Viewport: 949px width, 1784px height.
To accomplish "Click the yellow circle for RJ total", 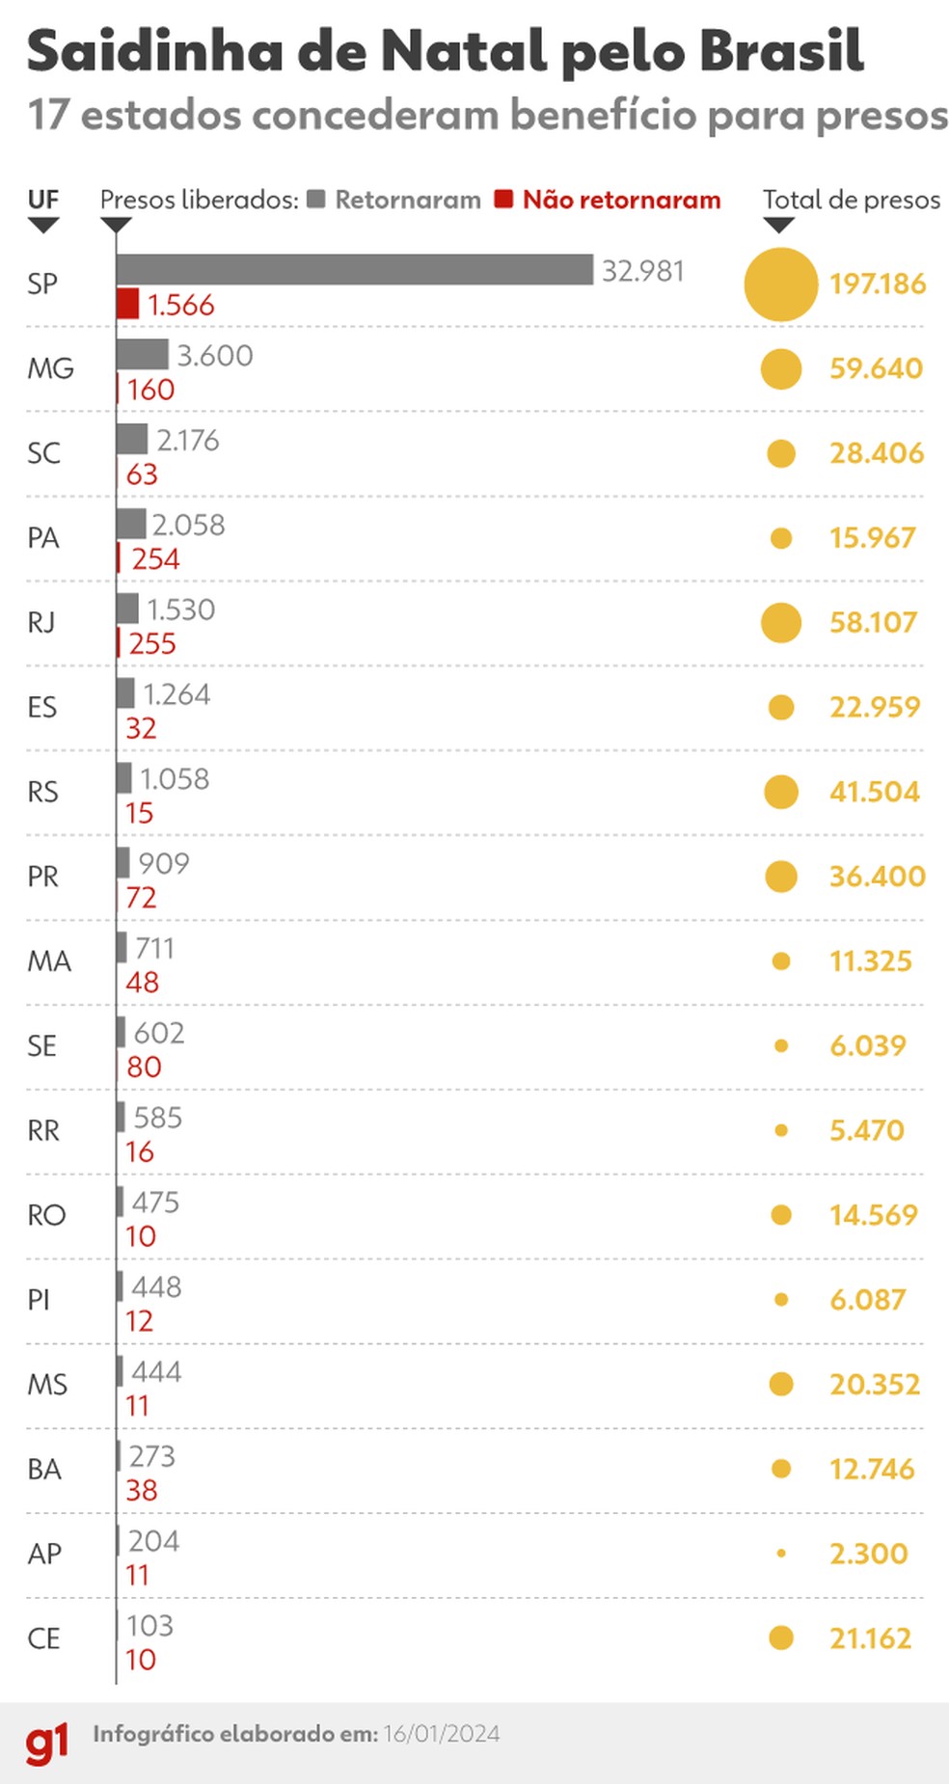I will [x=781, y=623].
